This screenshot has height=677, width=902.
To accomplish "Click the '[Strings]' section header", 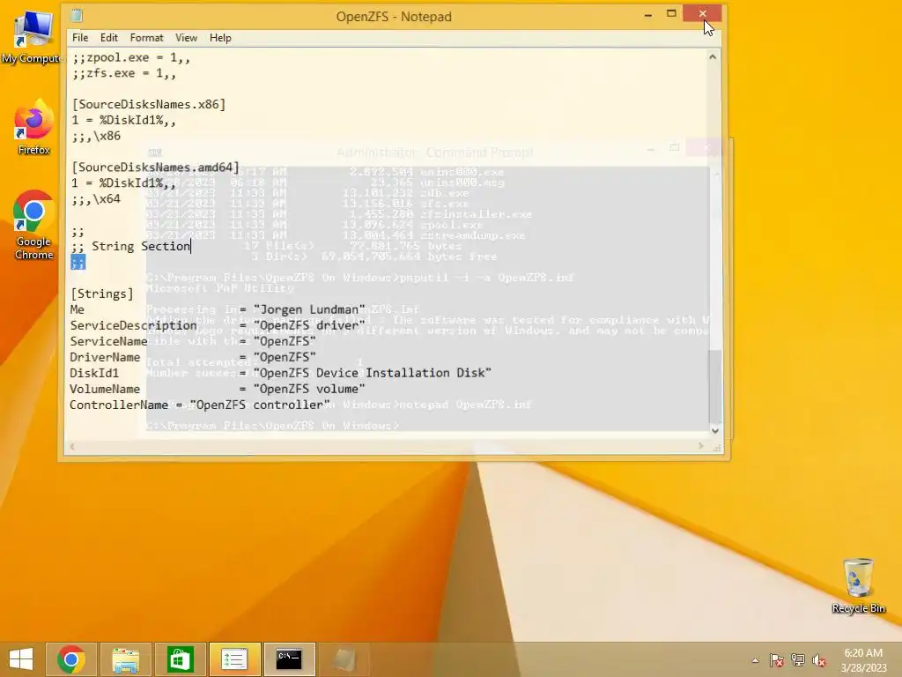I will 102,294.
